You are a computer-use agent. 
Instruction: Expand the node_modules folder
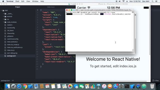coord(3,22)
